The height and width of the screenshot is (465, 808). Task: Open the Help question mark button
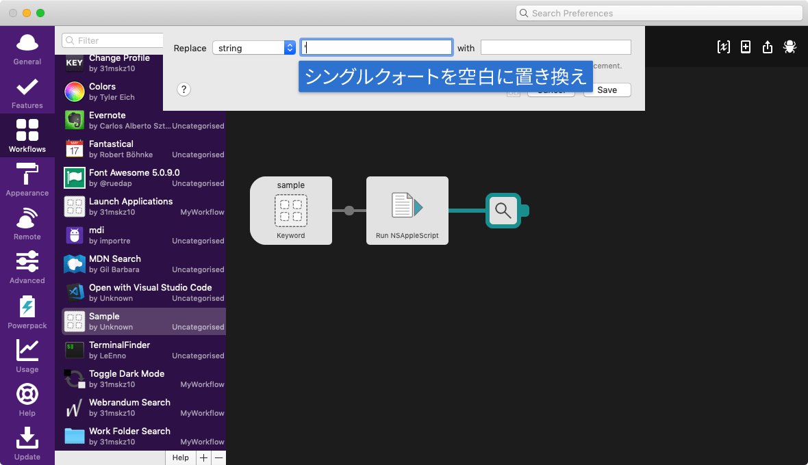(184, 90)
